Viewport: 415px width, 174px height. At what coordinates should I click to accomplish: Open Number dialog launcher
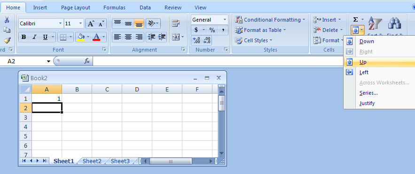(226, 49)
